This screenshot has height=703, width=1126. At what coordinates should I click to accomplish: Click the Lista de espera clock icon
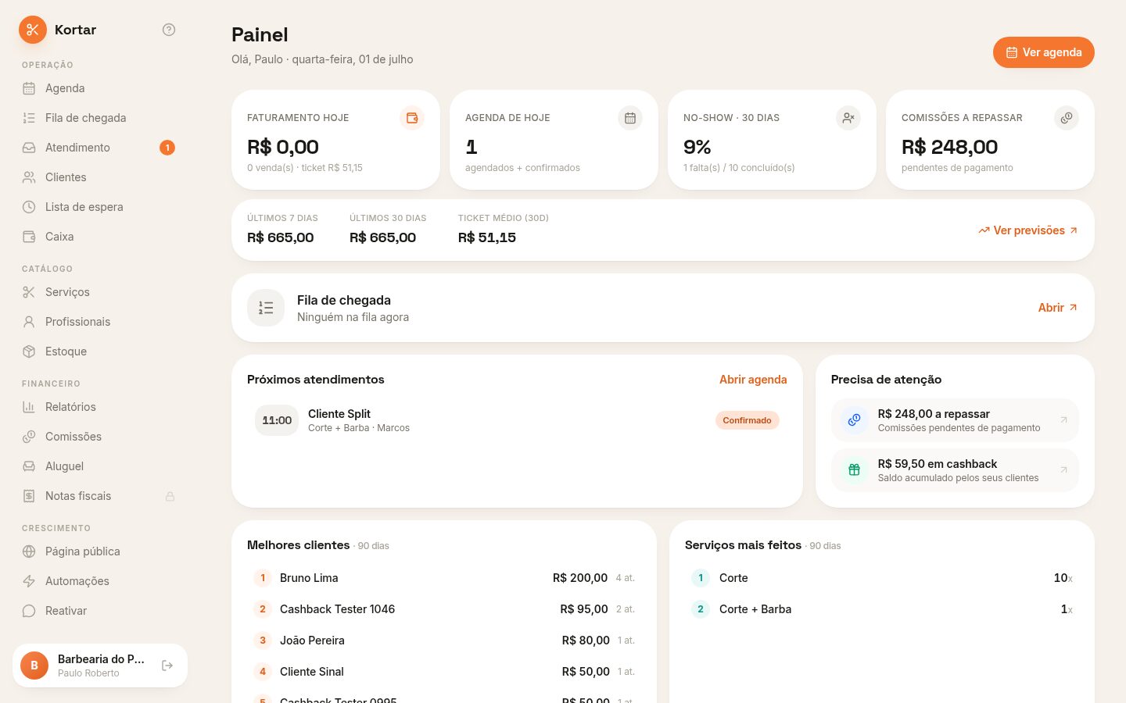click(x=29, y=207)
